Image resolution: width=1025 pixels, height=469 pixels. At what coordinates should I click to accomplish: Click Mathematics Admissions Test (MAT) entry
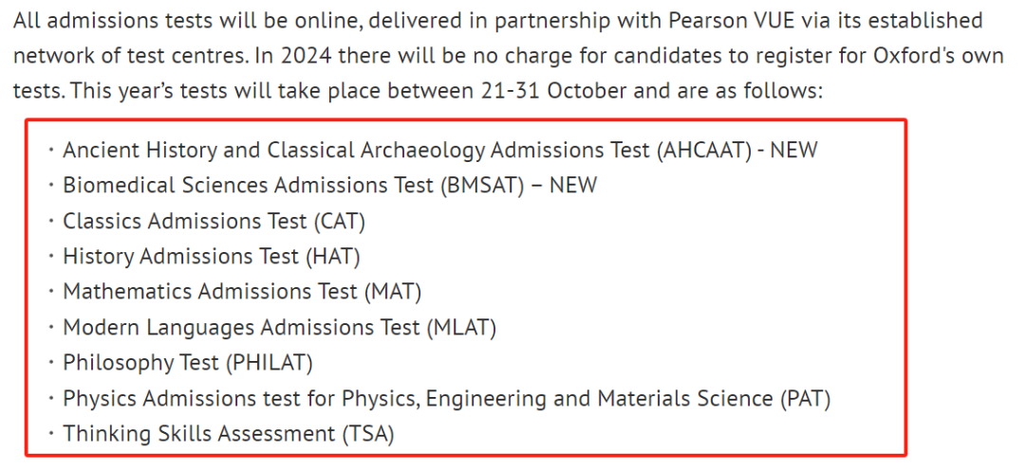point(242,292)
